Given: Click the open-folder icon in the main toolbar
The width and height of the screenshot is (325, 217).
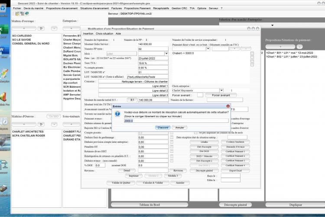Looking at the screenshot, I should (x=17, y=14).
